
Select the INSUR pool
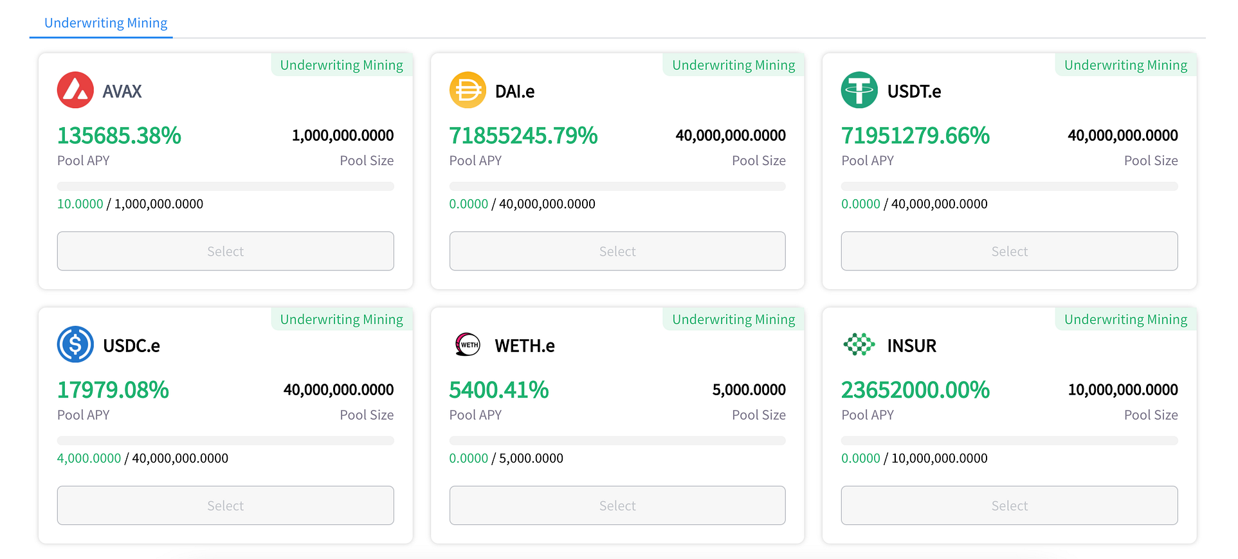[1009, 506]
